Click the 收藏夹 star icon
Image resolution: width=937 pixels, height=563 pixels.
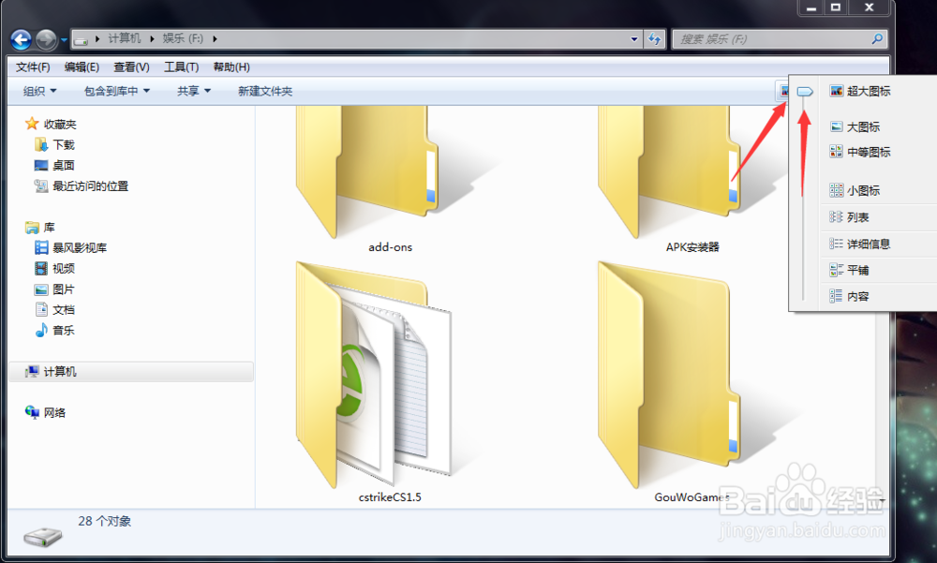[x=32, y=124]
